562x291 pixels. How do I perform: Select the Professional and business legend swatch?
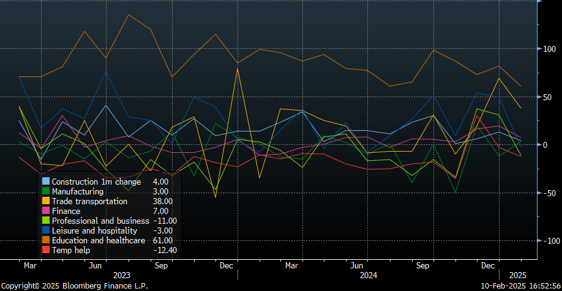click(46, 221)
